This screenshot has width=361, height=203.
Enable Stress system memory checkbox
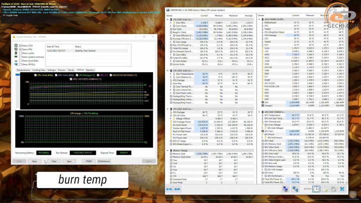pyautogui.click(x=20, y=57)
